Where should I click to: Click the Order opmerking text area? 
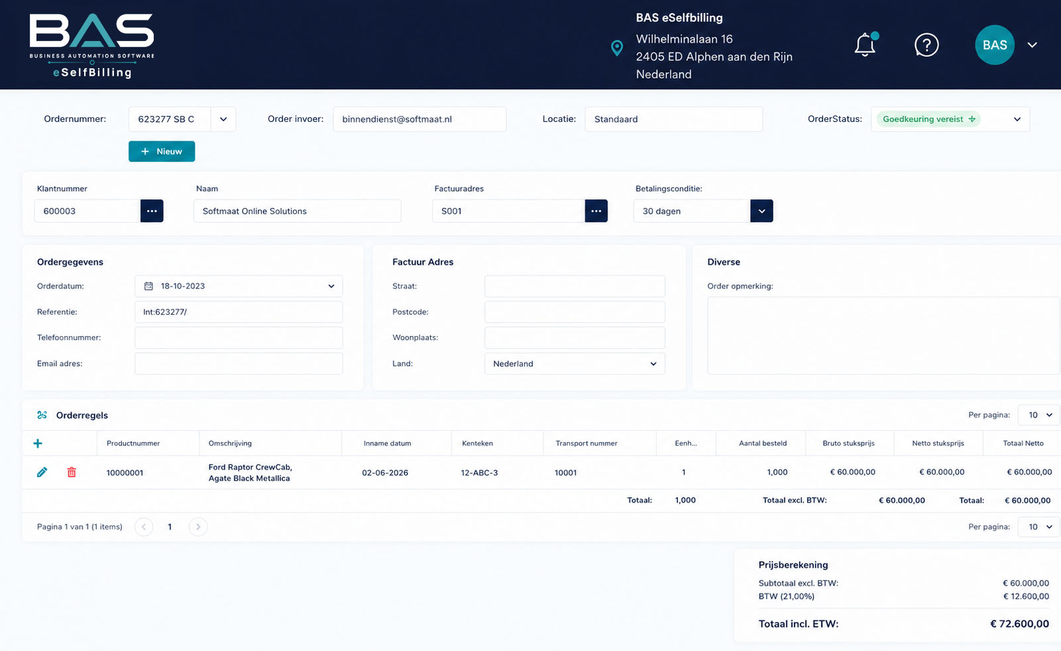click(x=883, y=335)
